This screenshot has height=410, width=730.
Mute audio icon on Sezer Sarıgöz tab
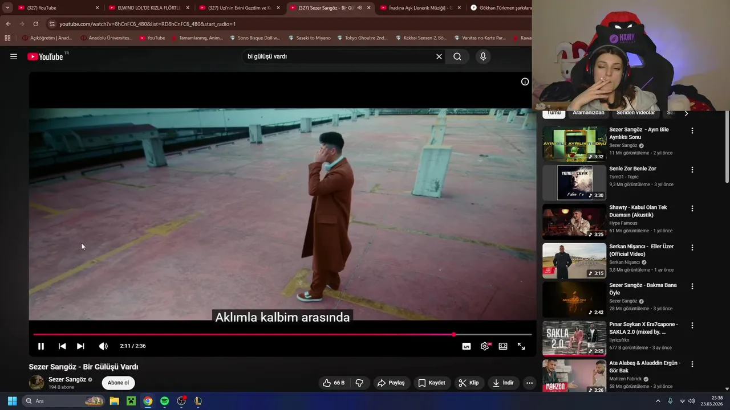click(x=359, y=8)
